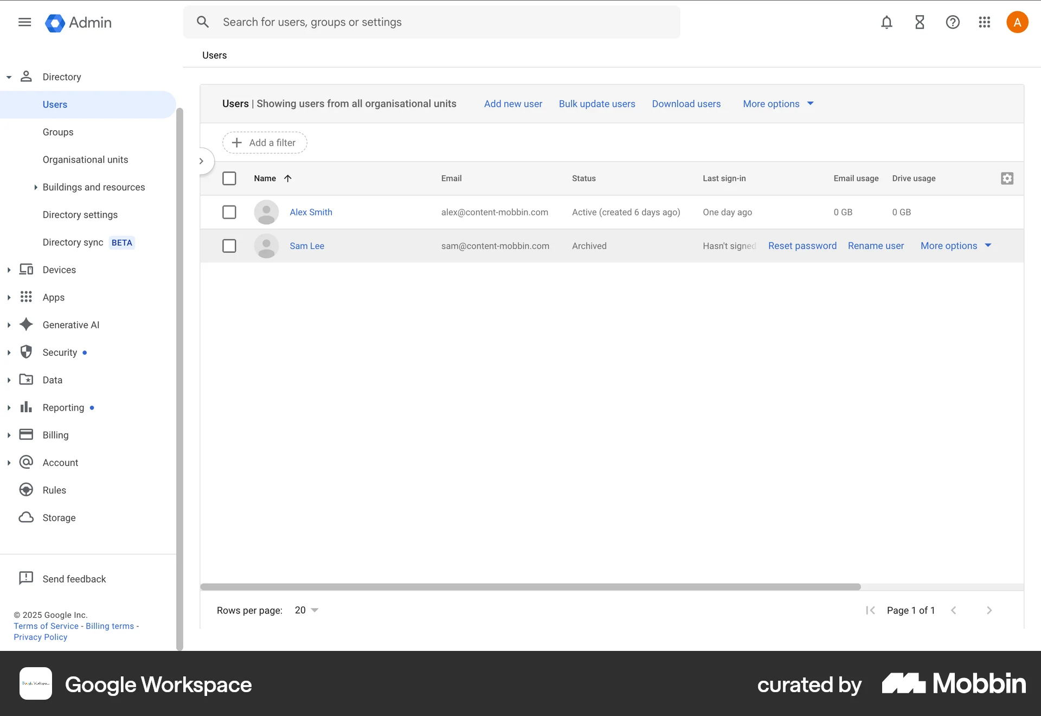The height and width of the screenshot is (716, 1041).
Task: Select the checkbox for Sam Lee
Action: (x=229, y=246)
